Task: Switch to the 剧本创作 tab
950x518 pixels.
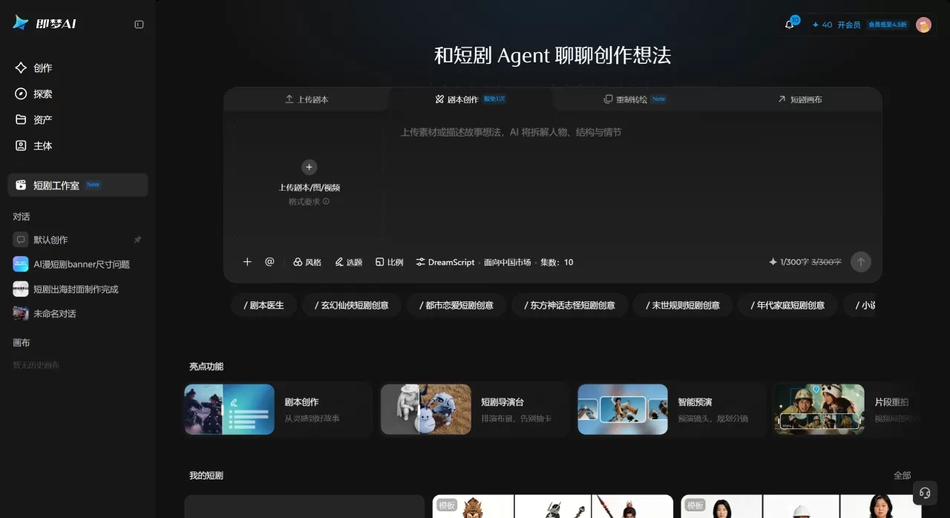Action: [x=471, y=99]
